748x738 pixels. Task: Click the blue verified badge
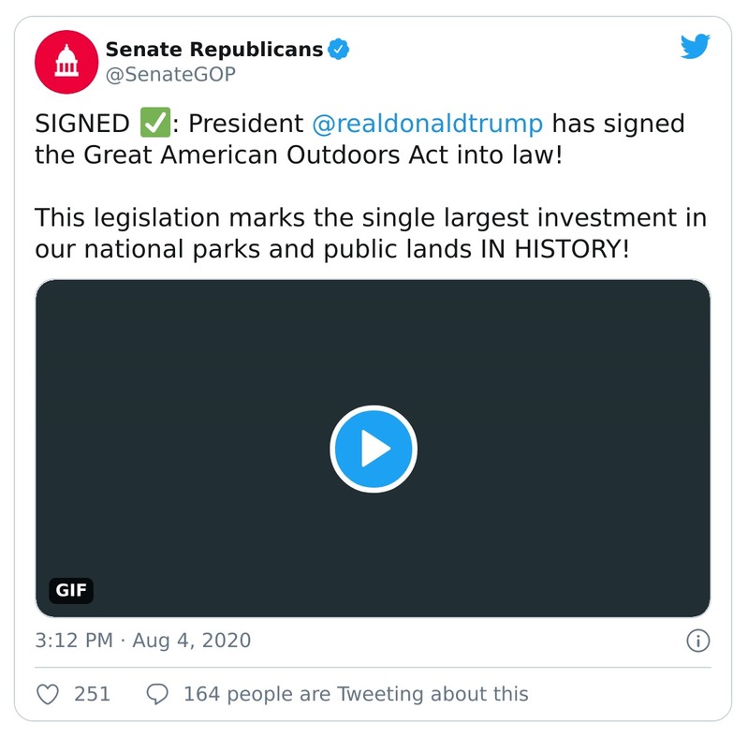tap(339, 50)
